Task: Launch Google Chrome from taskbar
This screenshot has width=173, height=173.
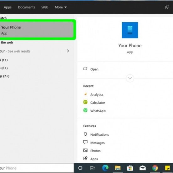Action: [x=155, y=168]
